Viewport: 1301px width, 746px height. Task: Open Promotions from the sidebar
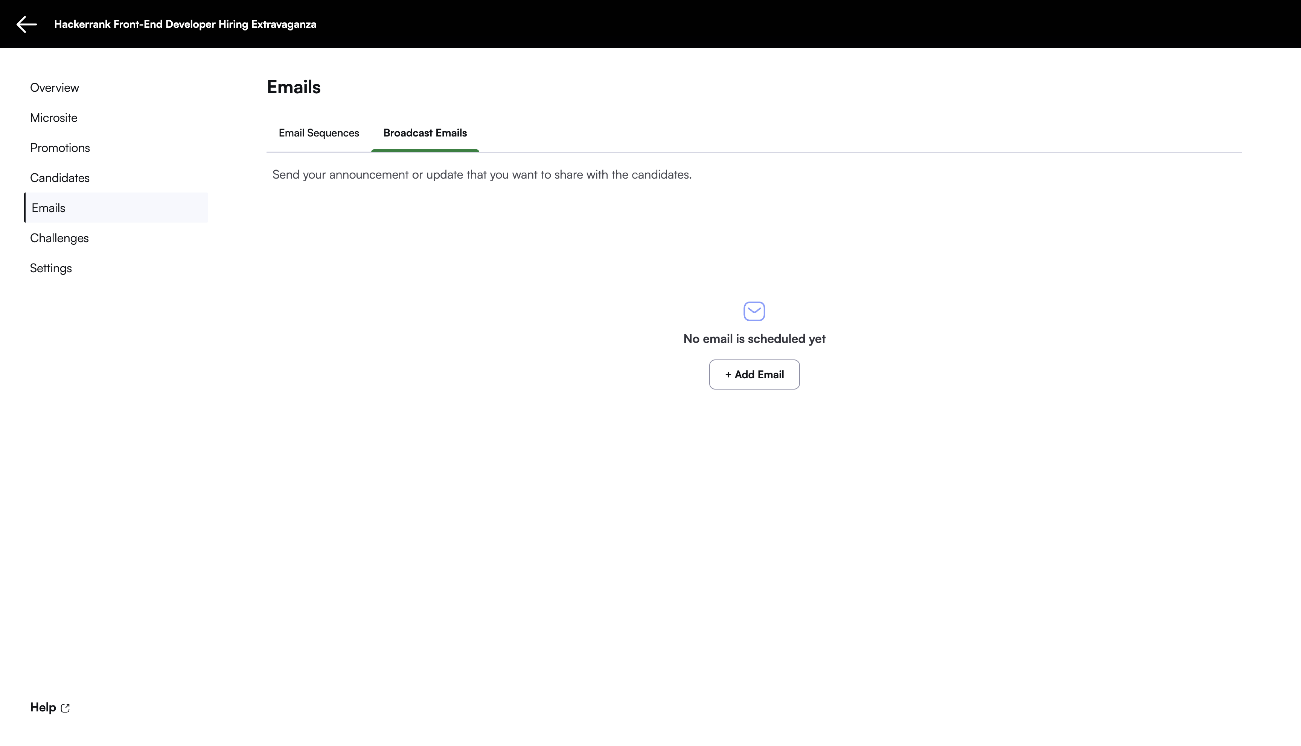point(60,148)
